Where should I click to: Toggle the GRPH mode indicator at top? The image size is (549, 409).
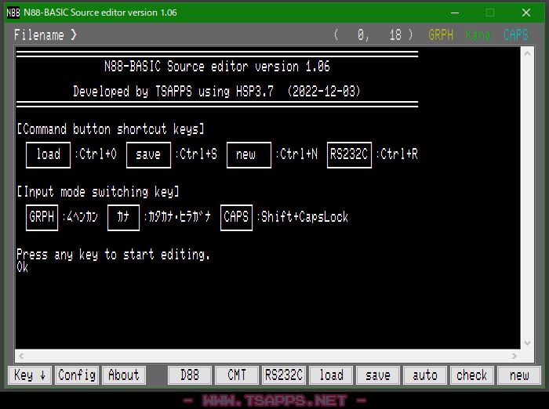coord(441,35)
